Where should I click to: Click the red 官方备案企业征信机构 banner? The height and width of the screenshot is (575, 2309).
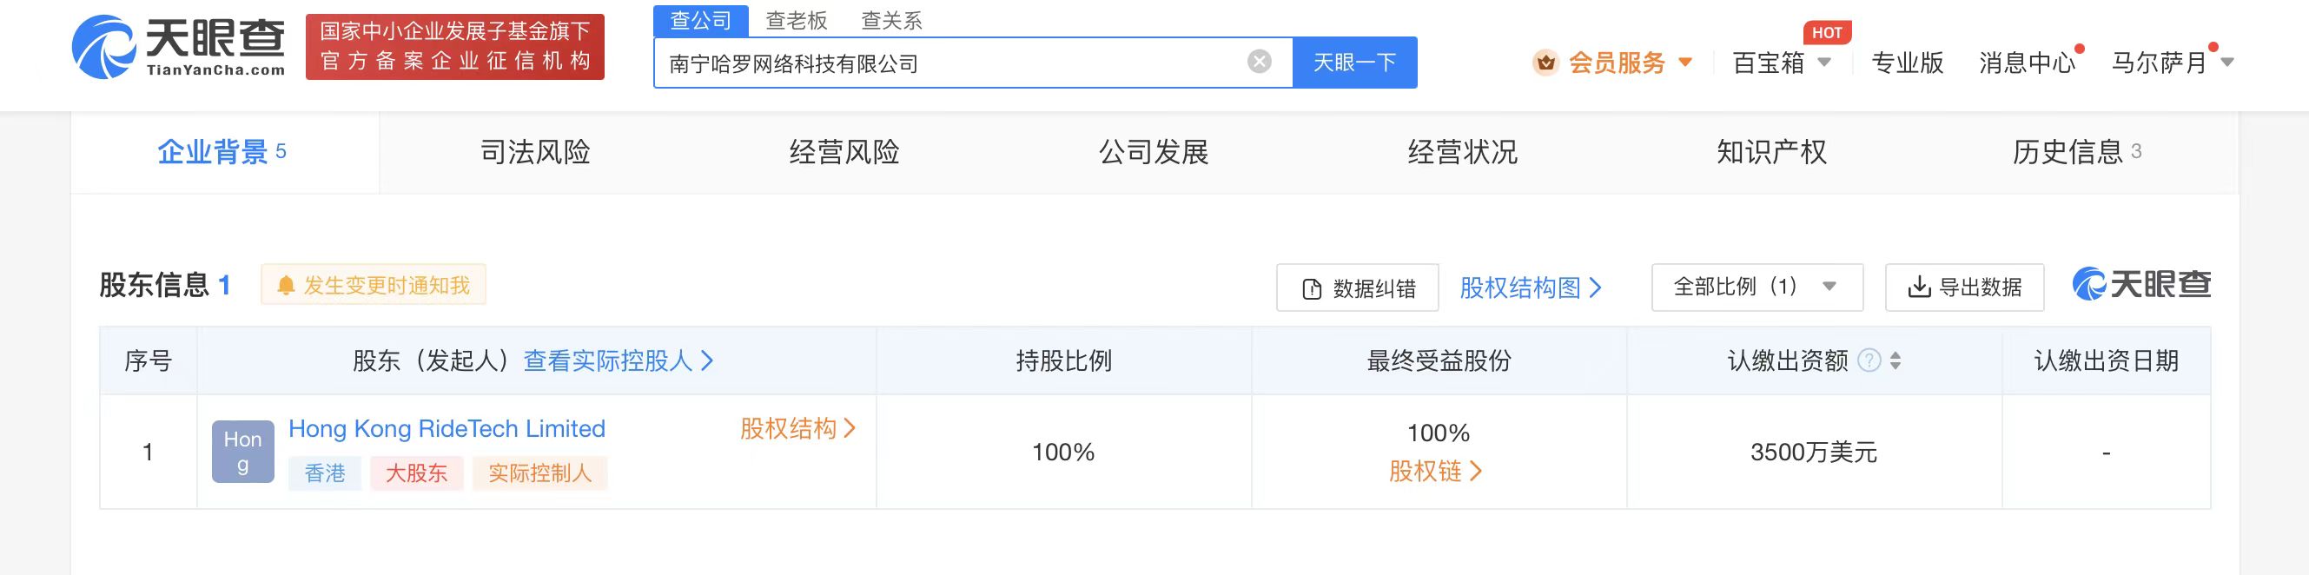click(x=455, y=47)
